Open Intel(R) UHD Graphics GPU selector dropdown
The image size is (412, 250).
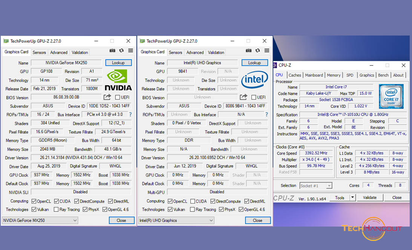tap(176, 220)
